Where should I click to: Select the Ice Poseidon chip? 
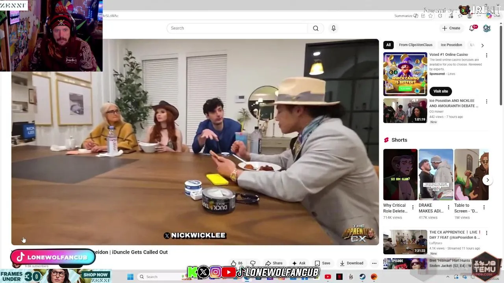click(451, 45)
